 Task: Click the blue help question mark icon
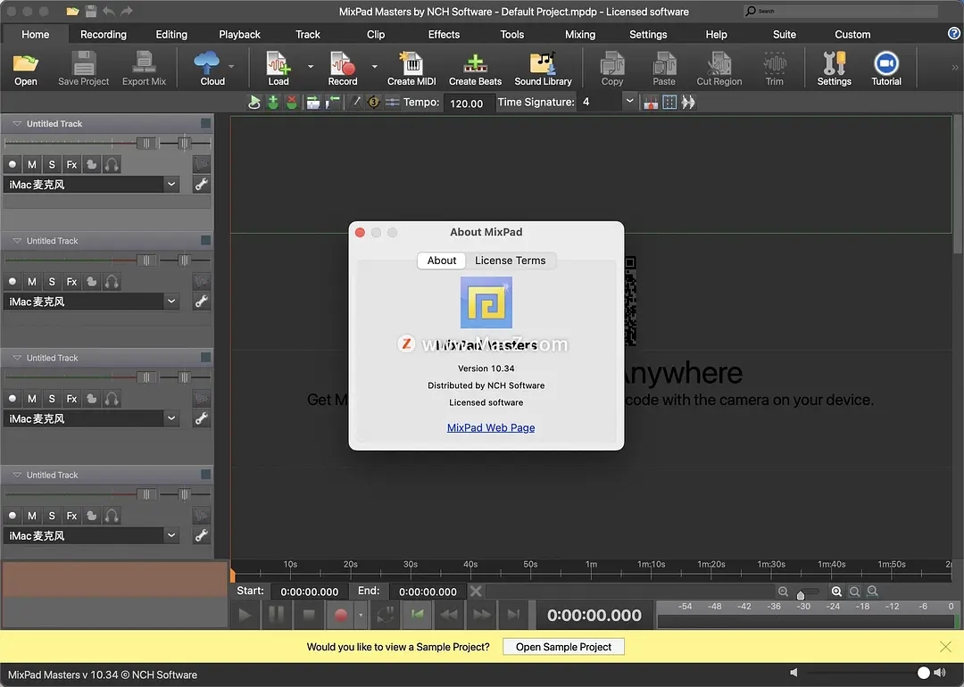(953, 34)
